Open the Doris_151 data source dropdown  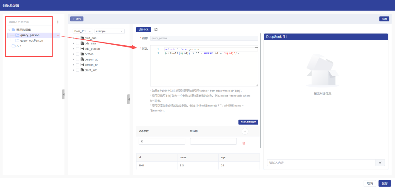click(x=82, y=31)
